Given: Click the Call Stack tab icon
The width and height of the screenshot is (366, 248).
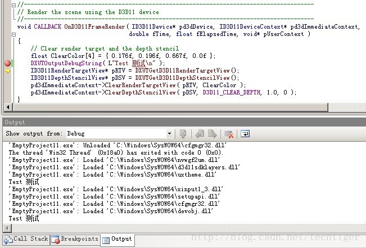Looking at the screenshot, I should click(x=8, y=240).
